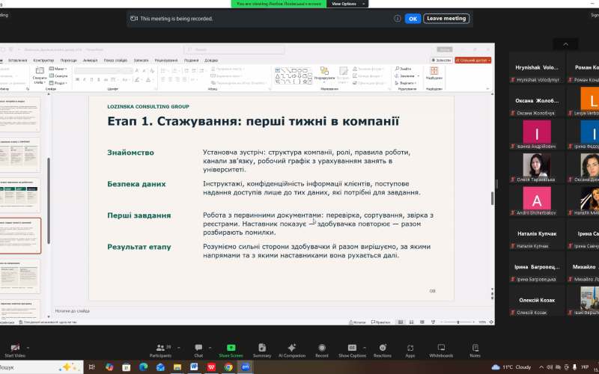The image size is (599, 374).
Task: Click the Find (Знайти) magnifier in the ribbon
Action: point(398,69)
